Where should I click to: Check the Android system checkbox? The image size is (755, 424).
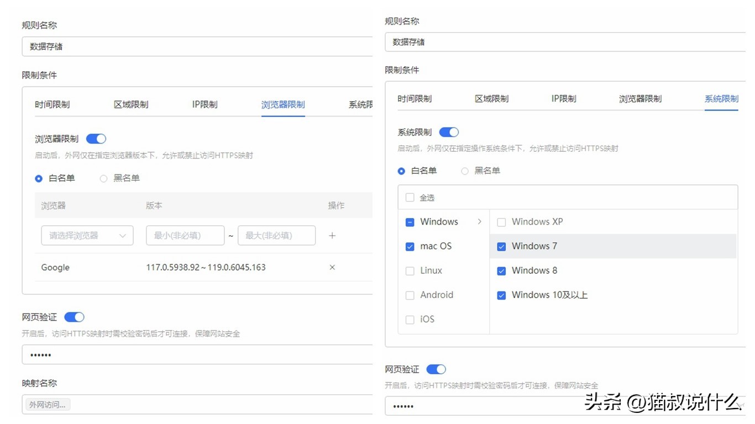(410, 295)
